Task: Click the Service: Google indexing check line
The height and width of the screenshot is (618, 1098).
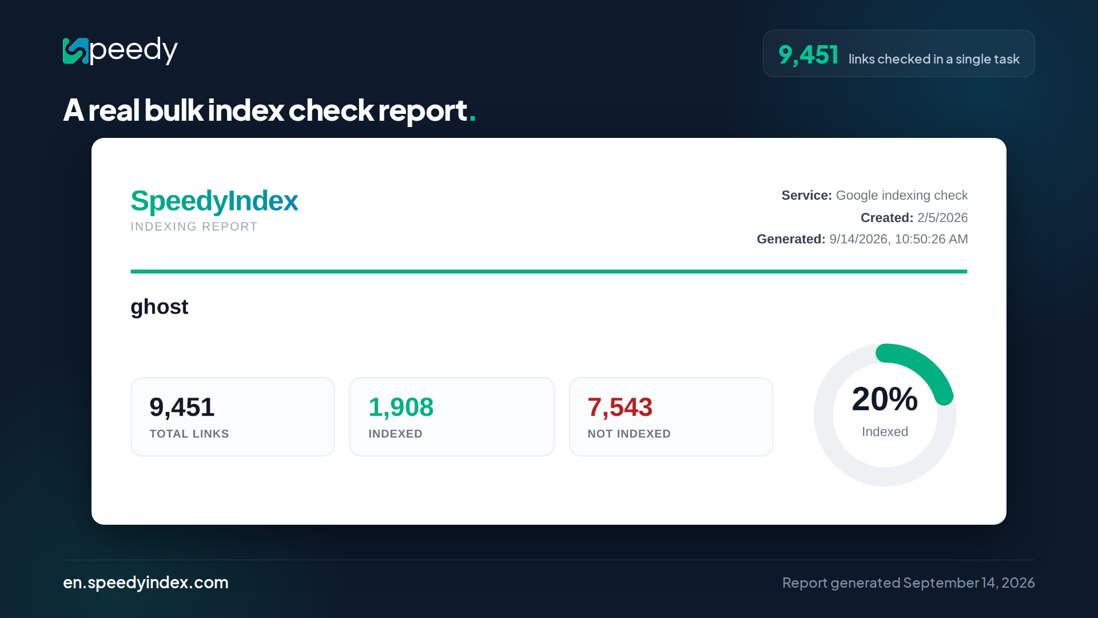Action: click(874, 196)
